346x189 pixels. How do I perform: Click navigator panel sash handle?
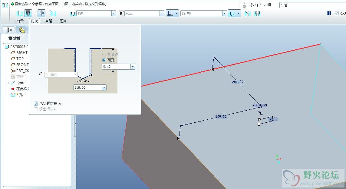coord(75,124)
